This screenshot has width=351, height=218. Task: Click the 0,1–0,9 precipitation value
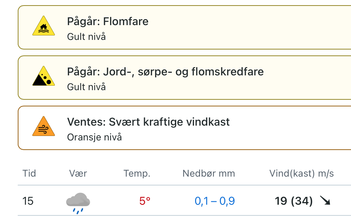[215, 201]
